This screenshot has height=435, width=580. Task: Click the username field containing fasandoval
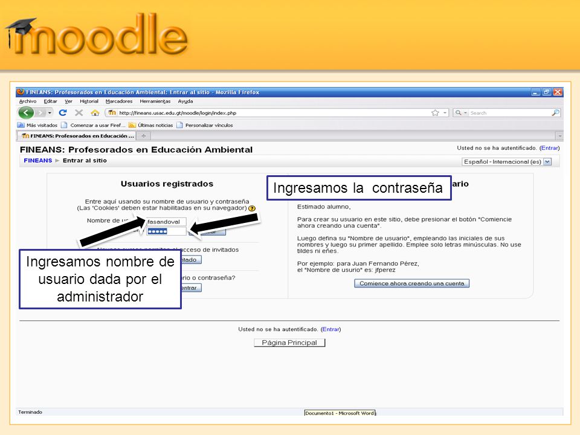pos(166,222)
